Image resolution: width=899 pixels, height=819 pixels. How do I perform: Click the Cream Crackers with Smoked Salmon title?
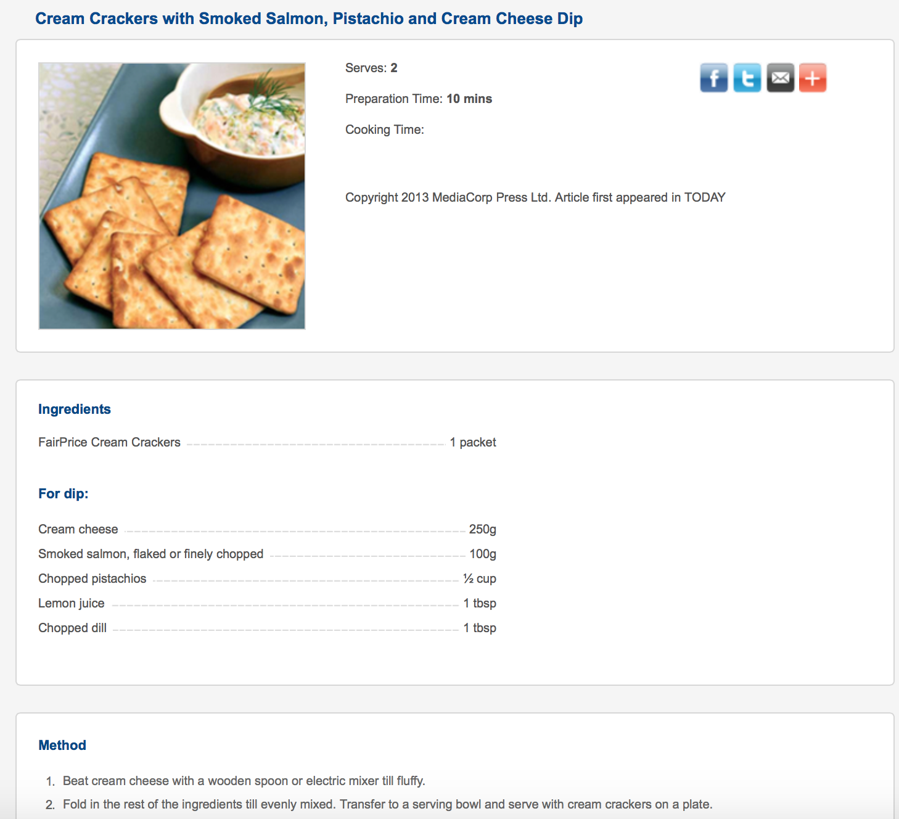[x=308, y=19]
